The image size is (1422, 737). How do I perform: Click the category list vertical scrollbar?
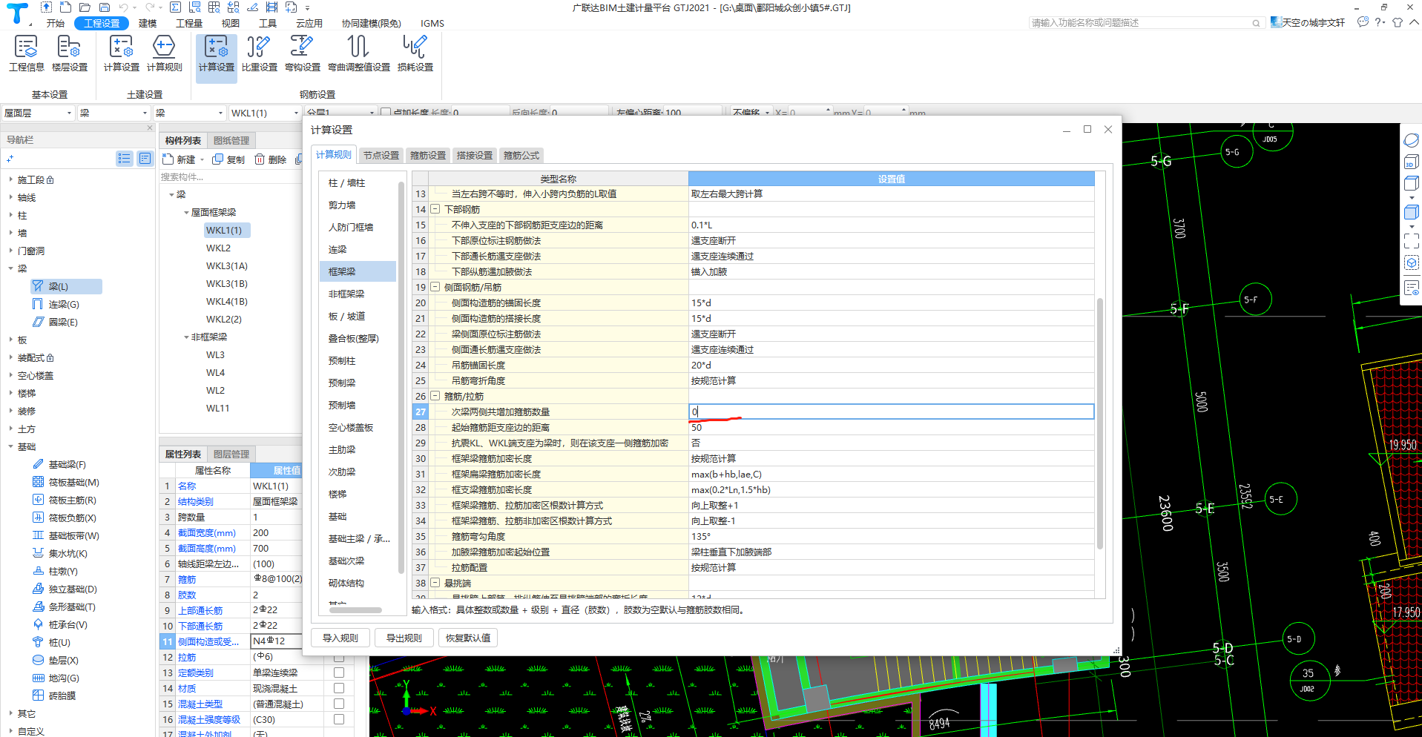tap(401, 378)
